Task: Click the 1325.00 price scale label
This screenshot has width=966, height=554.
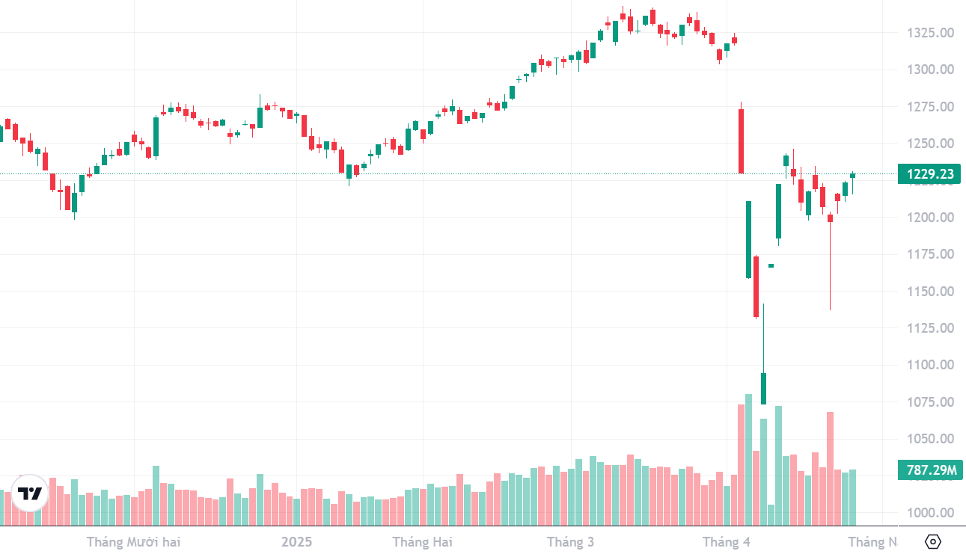Action: click(x=930, y=33)
